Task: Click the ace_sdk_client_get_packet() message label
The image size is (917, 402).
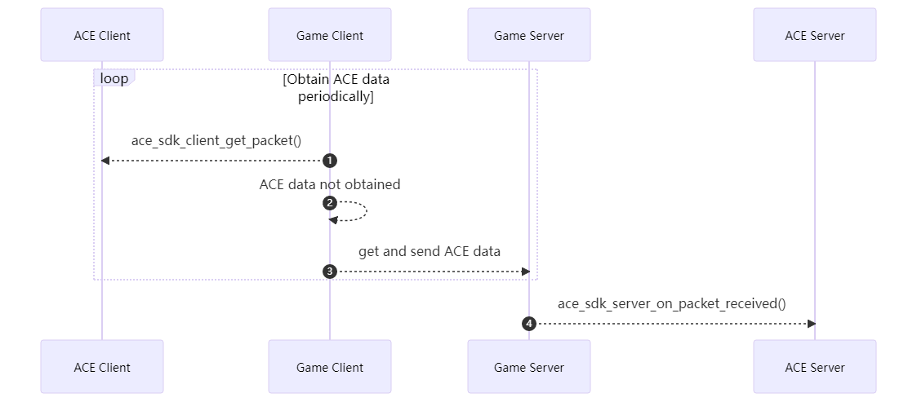Action: click(x=216, y=140)
